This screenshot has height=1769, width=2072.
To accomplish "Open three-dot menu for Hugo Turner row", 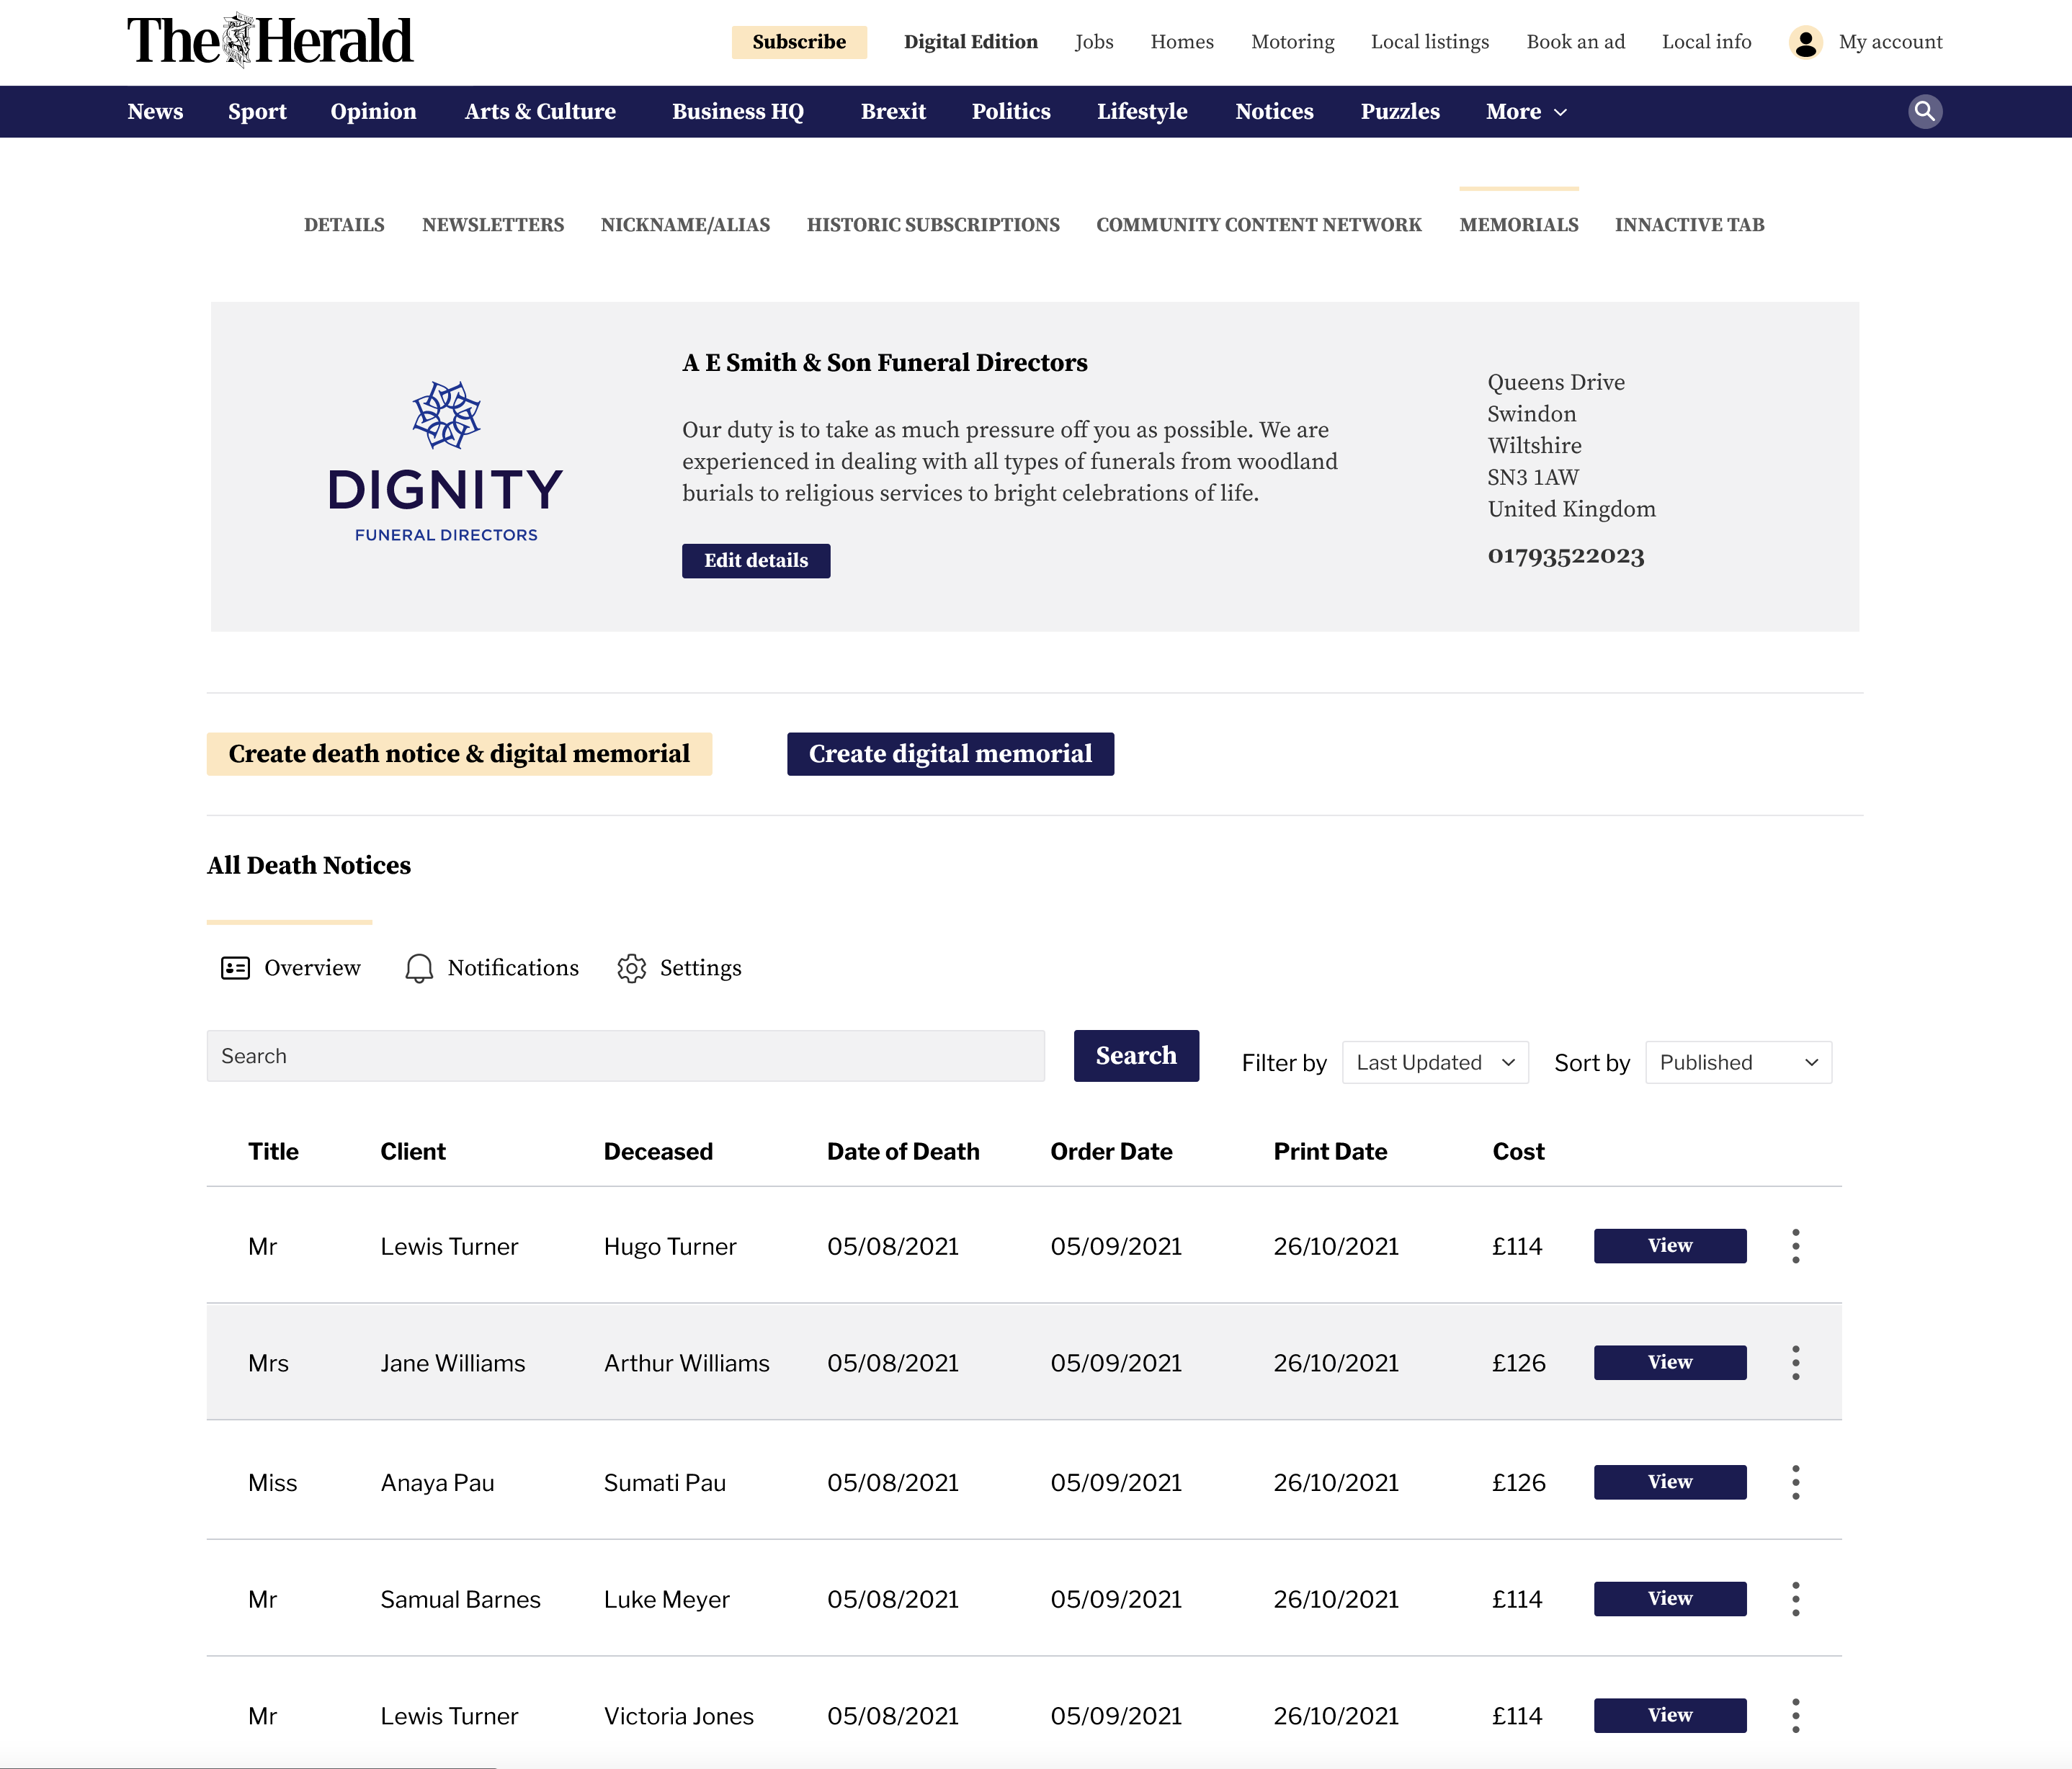I will 1795,1246.
